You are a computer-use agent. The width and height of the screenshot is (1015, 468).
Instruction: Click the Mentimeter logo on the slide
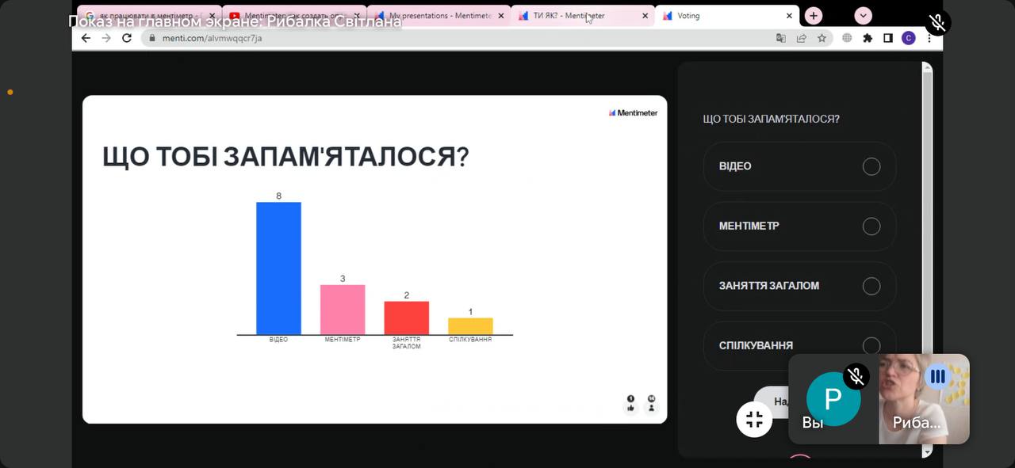pyautogui.click(x=633, y=112)
